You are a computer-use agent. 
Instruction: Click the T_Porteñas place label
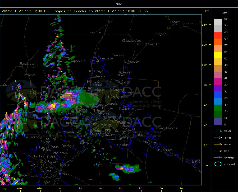(x=116, y=97)
